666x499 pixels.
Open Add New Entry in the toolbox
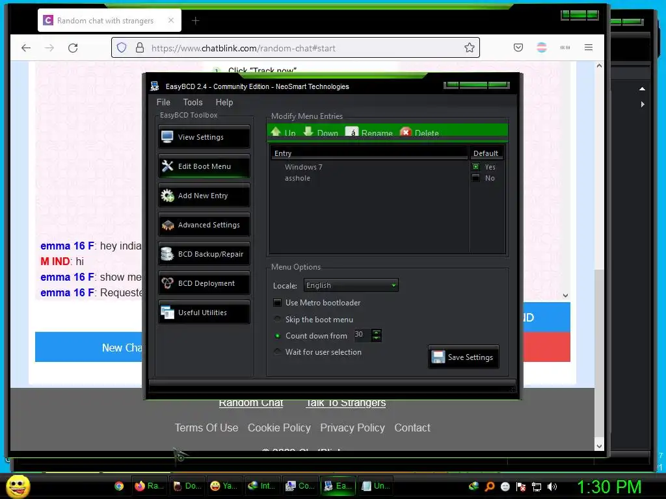204,196
